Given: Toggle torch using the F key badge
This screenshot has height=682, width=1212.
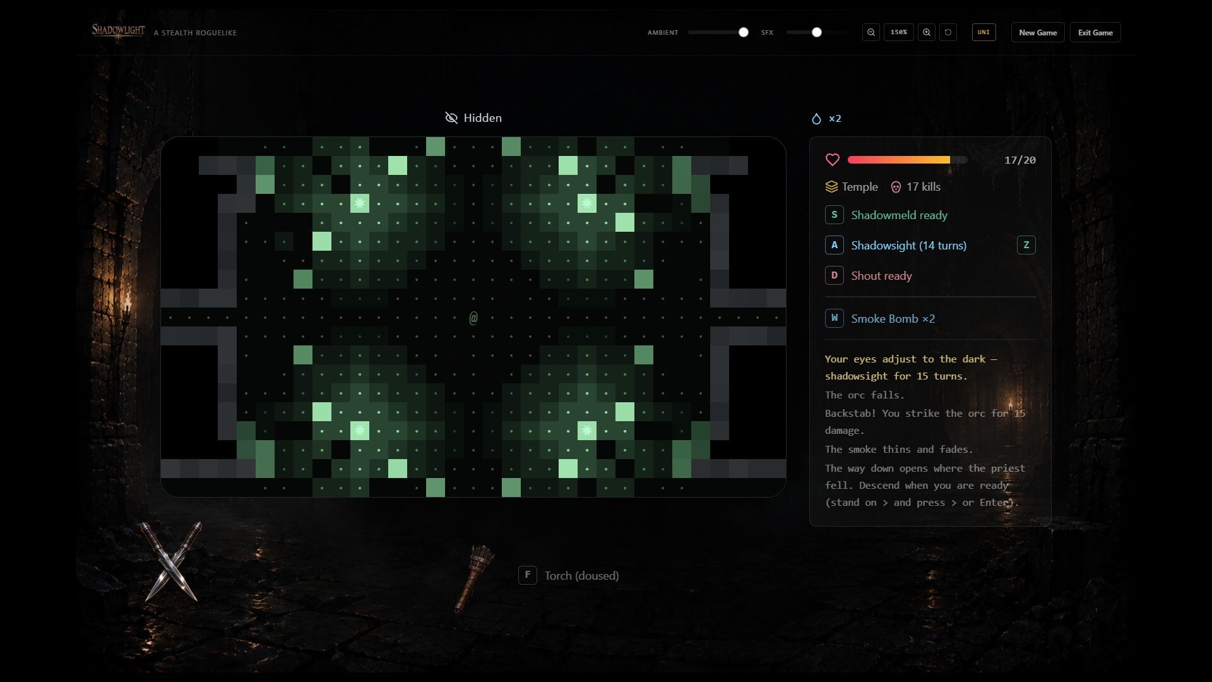Looking at the screenshot, I should 528,575.
